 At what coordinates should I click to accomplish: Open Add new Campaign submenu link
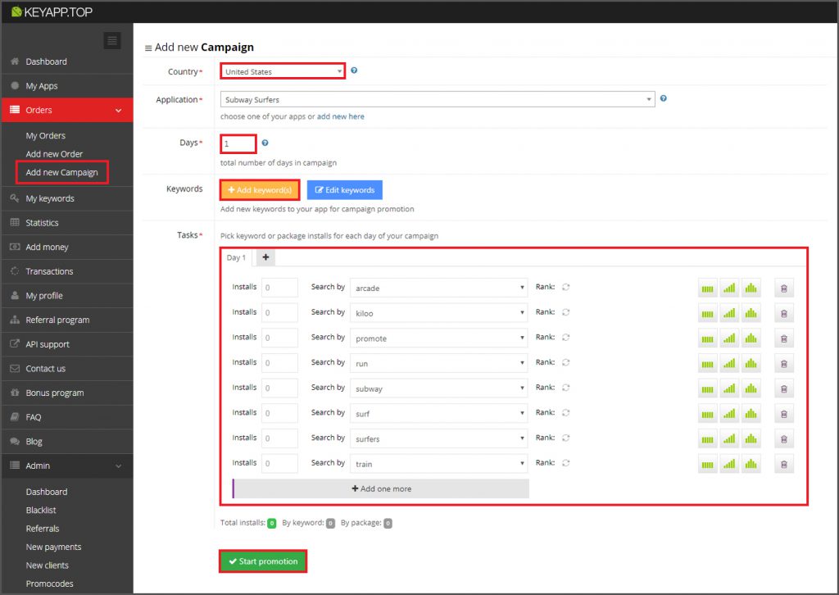(62, 172)
